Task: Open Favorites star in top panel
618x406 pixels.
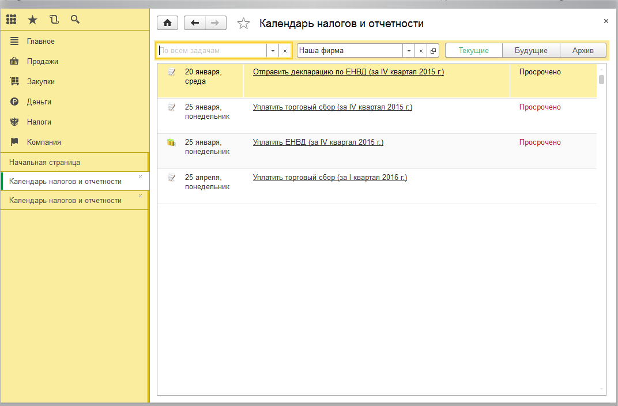Action: tap(33, 20)
